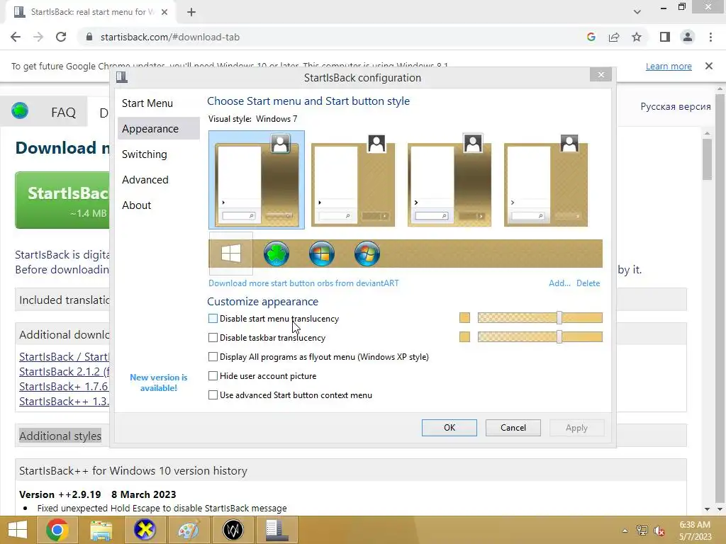Dismiss the Chrome update notification bar
This screenshot has width=726, height=544.
(709, 66)
